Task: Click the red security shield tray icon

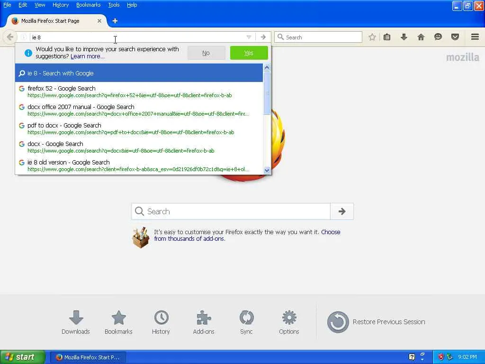Action: click(441, 357)
